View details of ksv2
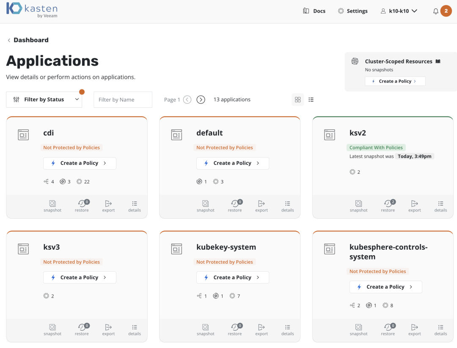Screen dimensions: 457x348 (x=440, y=206)
